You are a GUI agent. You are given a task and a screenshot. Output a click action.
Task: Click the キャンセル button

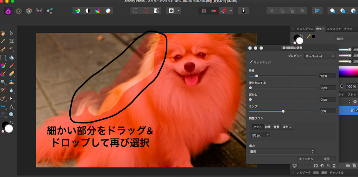coord(306,159)
